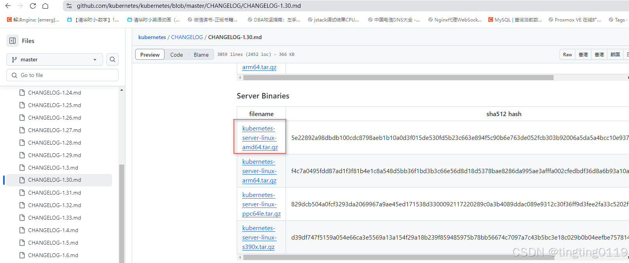This screenshot has height=263, width=629.
Task: Click the address bar URL
Action: pyautogui.click(x=189, y=6)
